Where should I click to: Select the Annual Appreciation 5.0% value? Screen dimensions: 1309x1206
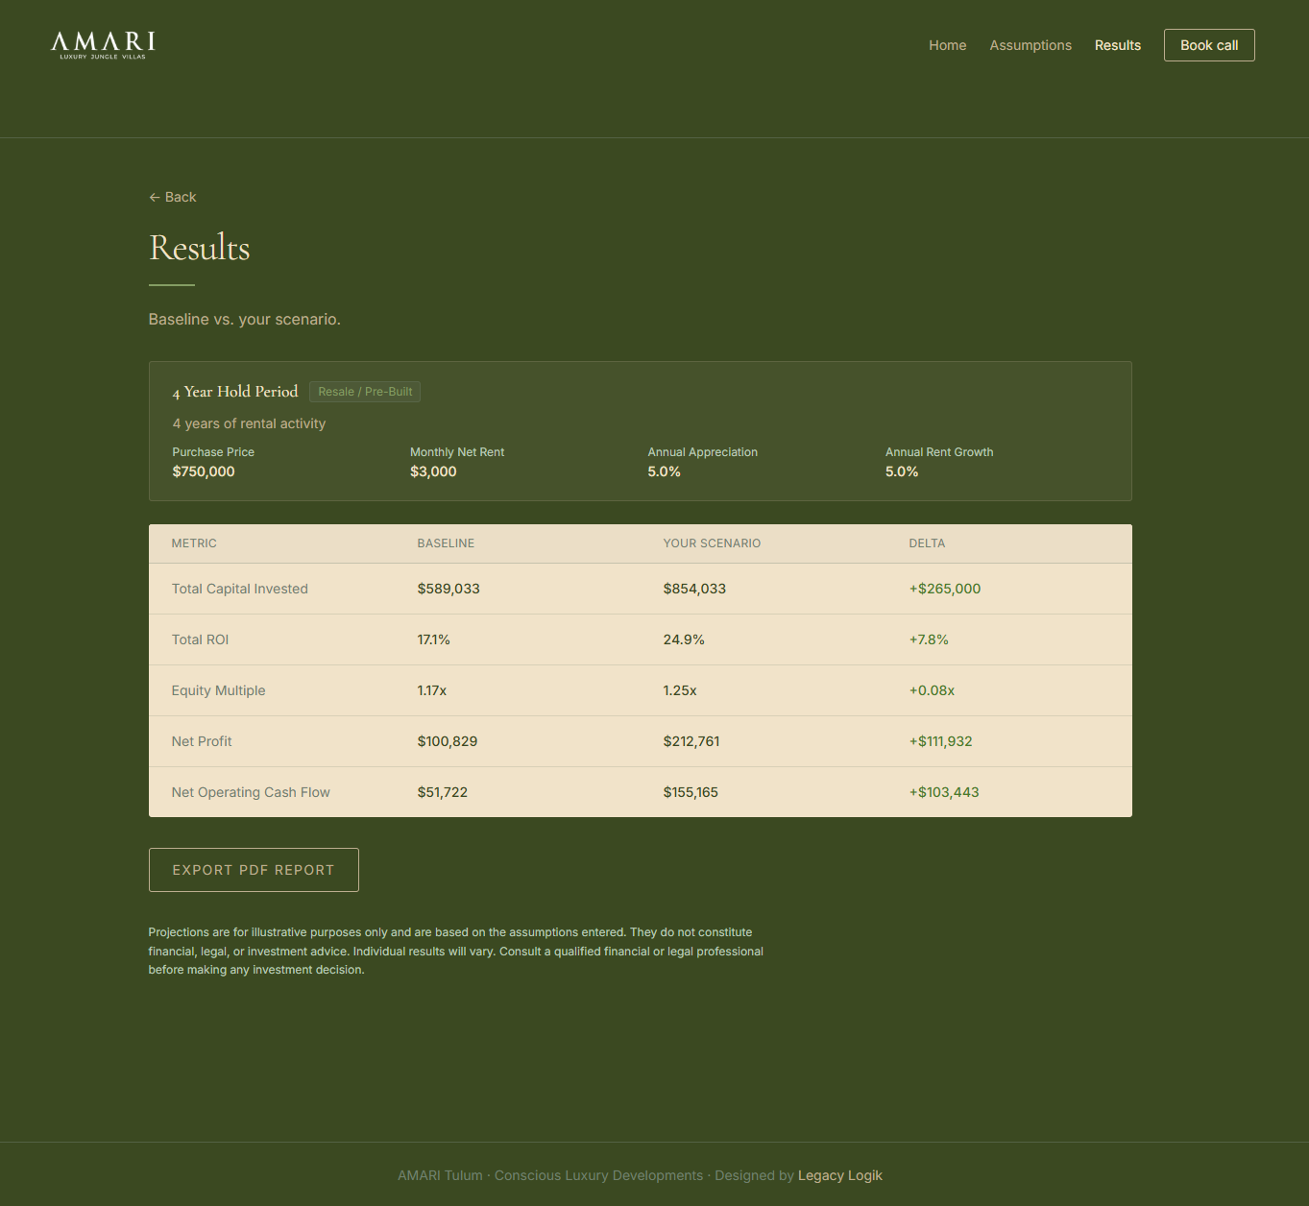(664, 471)
